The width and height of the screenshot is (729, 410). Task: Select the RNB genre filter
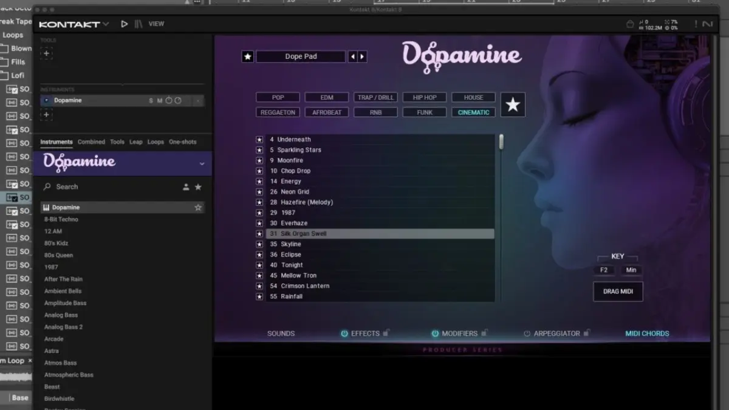point(375,112)
